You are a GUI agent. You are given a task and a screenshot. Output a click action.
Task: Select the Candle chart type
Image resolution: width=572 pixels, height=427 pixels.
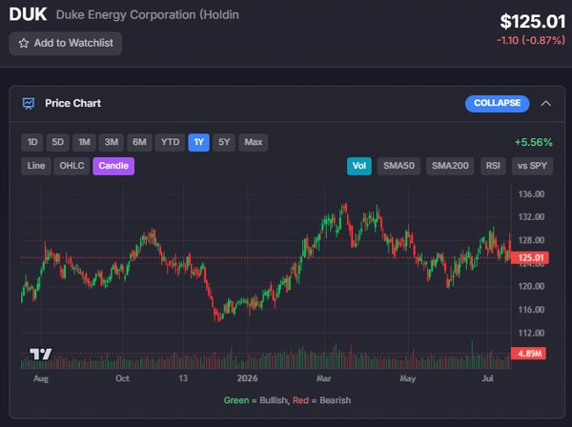pyautogui.click(x=113, y=166)
